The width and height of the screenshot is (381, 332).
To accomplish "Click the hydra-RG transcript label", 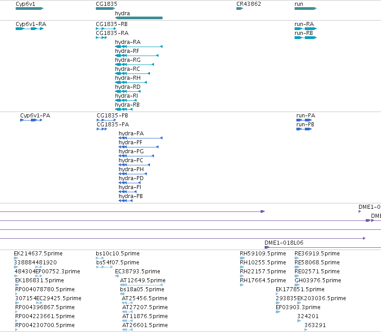I will (x=128, y=60).
